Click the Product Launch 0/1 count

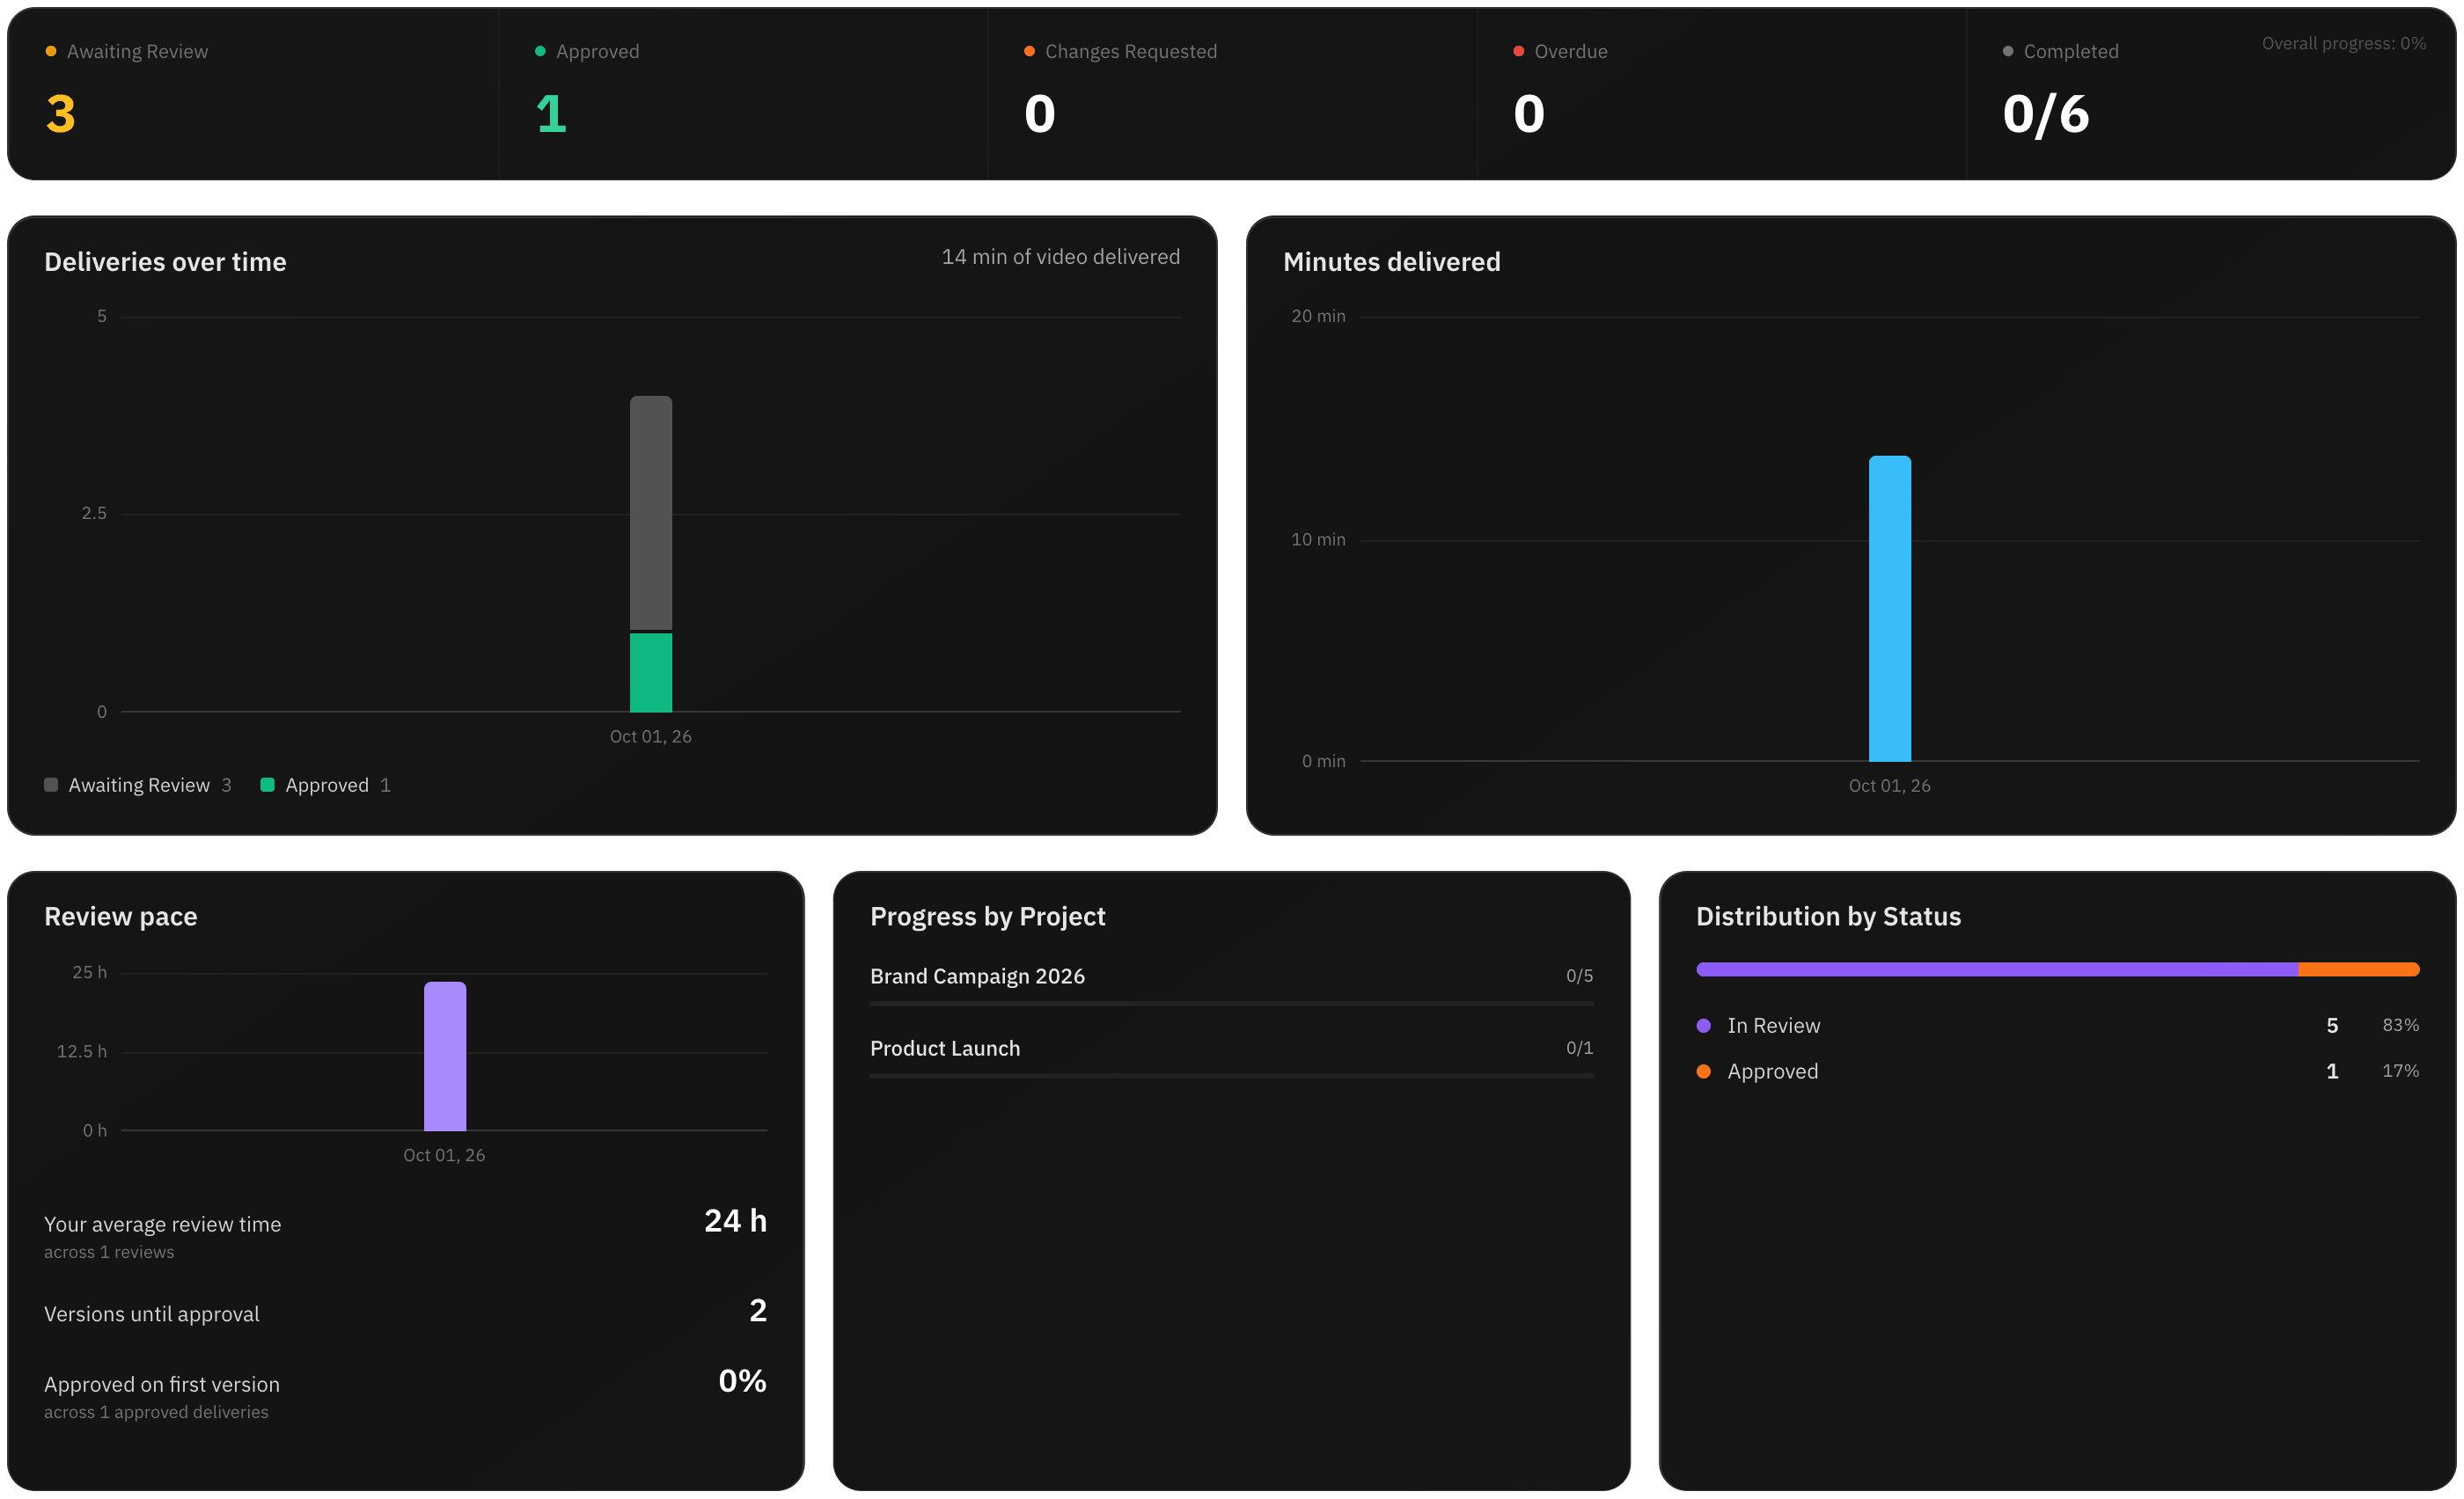[1580, 1049]
